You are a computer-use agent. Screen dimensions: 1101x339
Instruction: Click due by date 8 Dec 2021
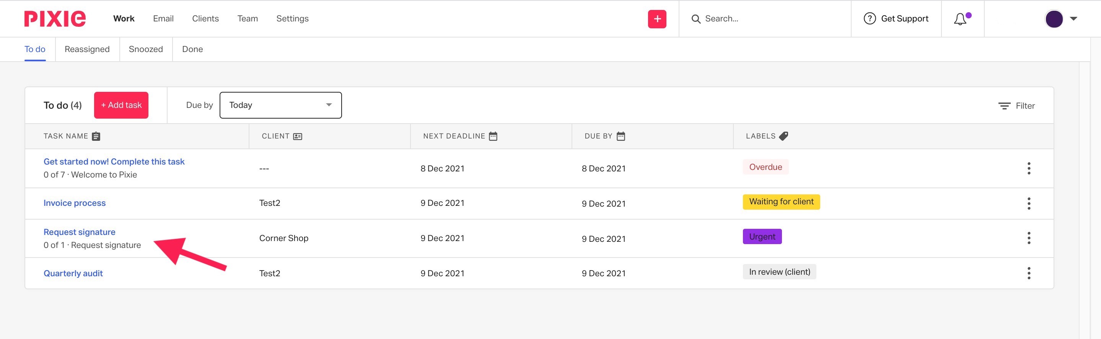point(603,168)
